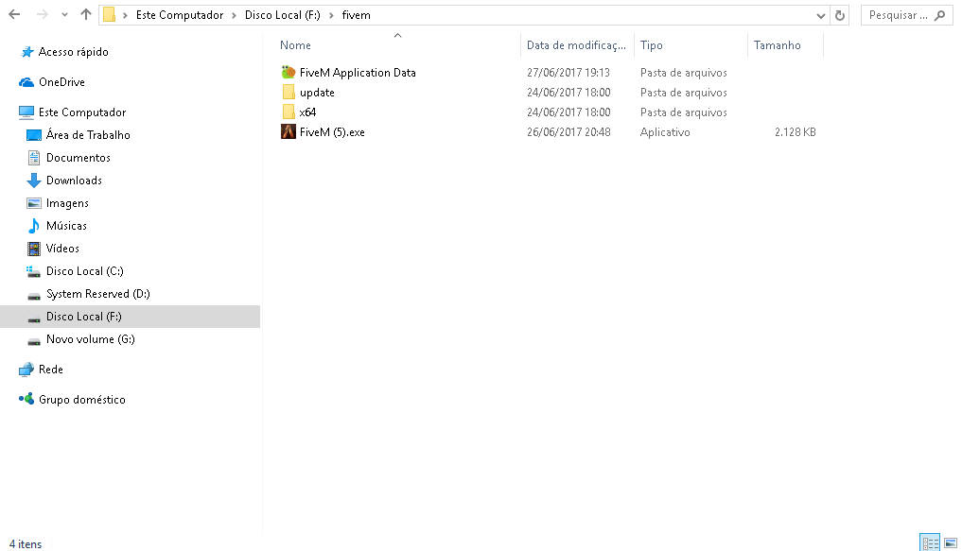962x551 pixels.
Task: Click the folder icon in address bar
Action: [109, 15]
